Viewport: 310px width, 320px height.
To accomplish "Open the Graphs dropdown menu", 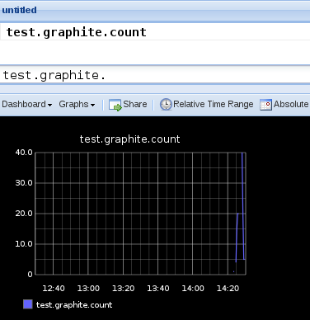I will click(x=77, y=104).
